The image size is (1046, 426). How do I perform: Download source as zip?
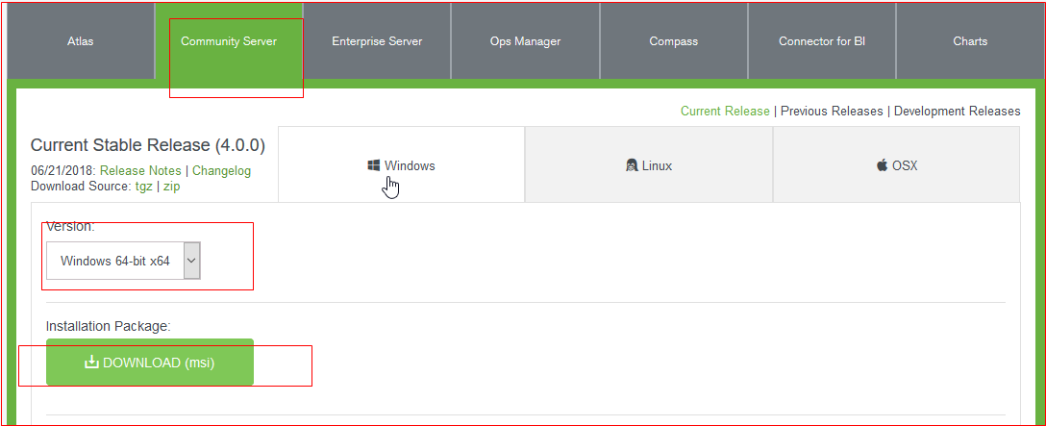(x=171, y=187)
